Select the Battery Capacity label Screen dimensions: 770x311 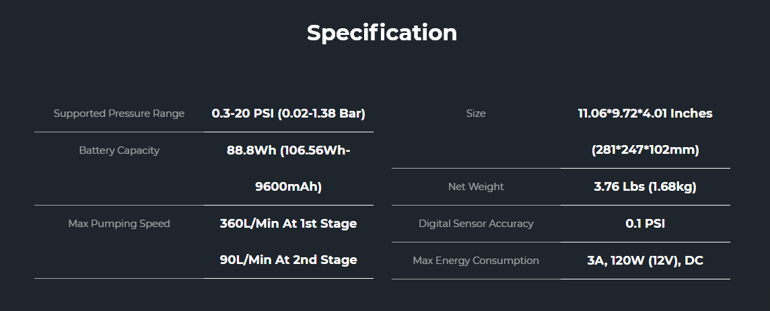tap(119, 150)
